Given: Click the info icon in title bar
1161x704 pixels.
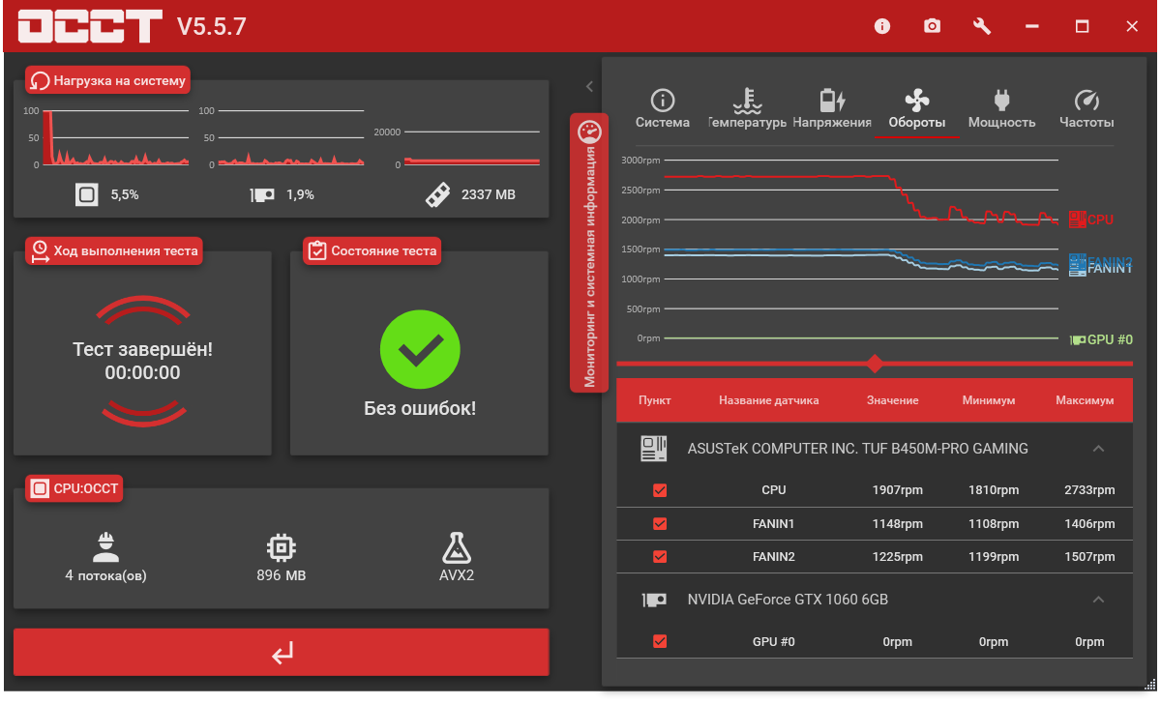Looking at the screenshot, I should click(881, 26).
